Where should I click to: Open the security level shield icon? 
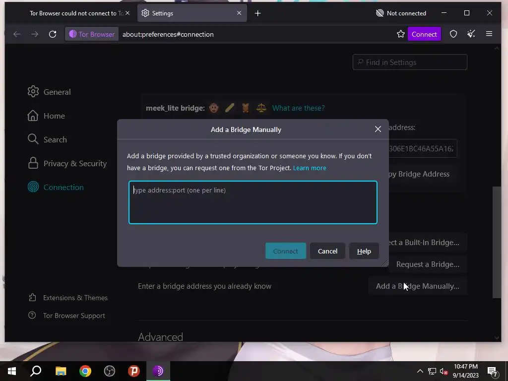[453, 34]
